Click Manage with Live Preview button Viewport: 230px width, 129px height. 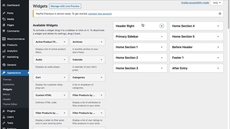[65, 6]
